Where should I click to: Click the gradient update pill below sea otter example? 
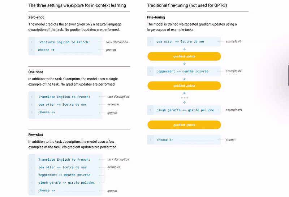(x=184, y=56)
